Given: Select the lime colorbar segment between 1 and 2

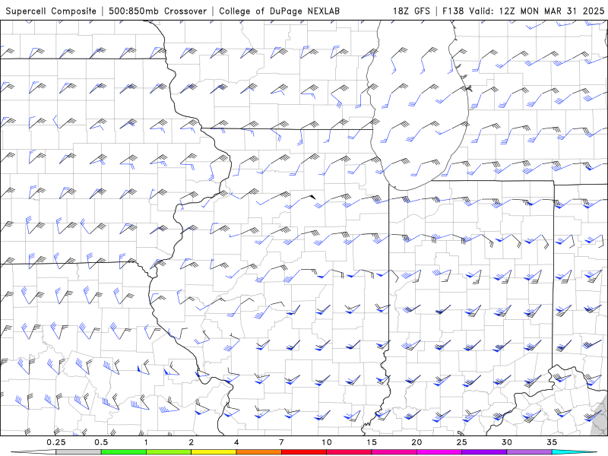Looking at the screenshot, I should tap(169, 452).
